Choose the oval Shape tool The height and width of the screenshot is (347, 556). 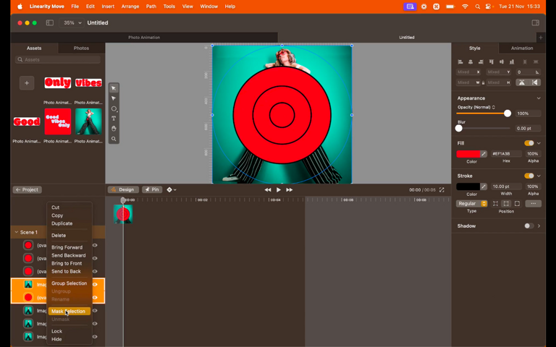tap(114, 108)
